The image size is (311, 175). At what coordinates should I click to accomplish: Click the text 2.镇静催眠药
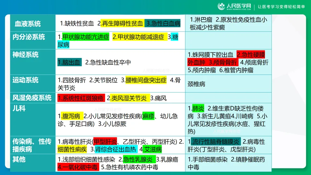[x=248, y=159]
